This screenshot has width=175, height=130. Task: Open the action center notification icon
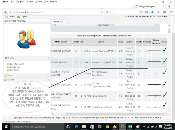point(160,127)
